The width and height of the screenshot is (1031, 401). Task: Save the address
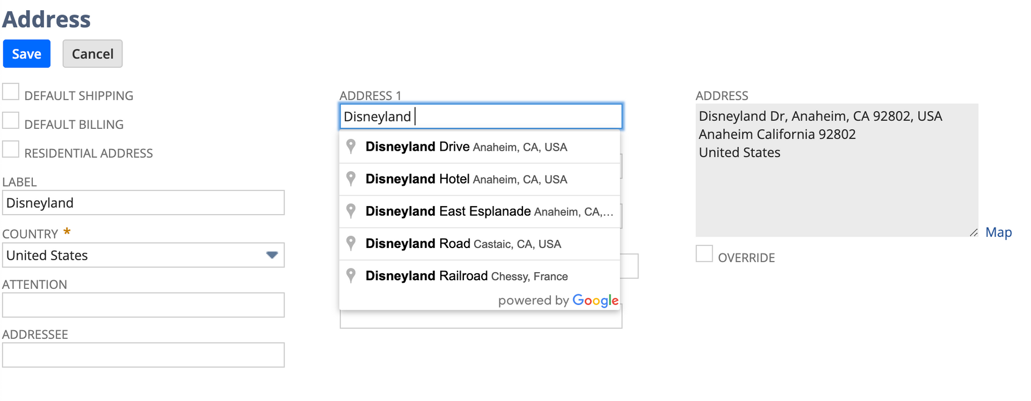(27, 54)
